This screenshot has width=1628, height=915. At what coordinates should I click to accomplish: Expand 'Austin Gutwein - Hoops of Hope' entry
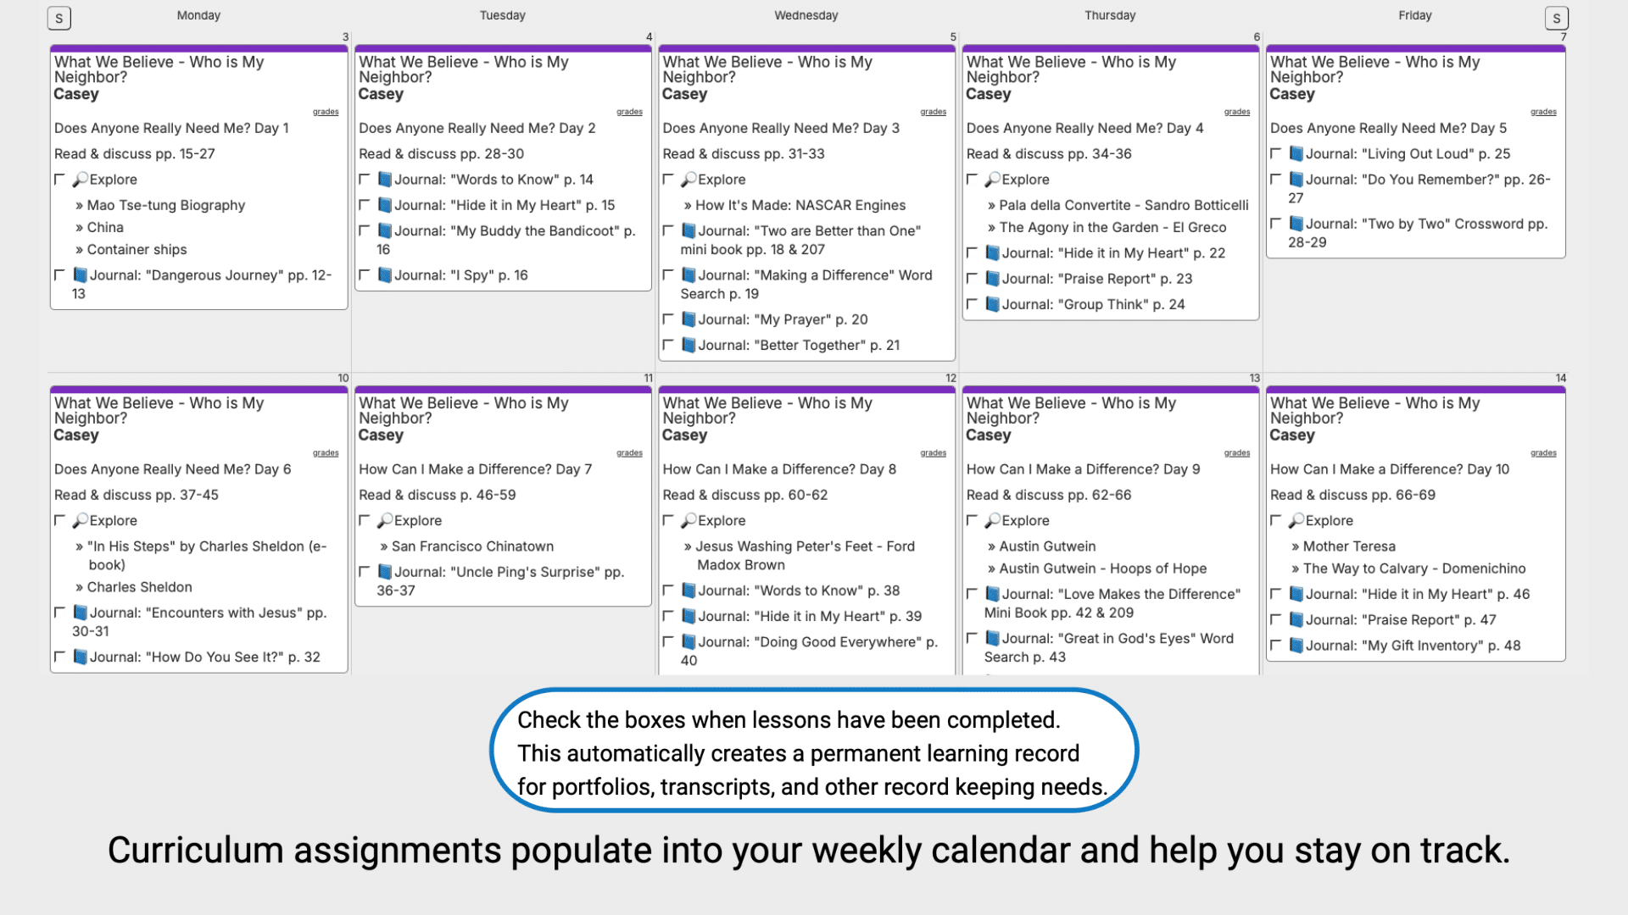click(x=1101, y=568)
